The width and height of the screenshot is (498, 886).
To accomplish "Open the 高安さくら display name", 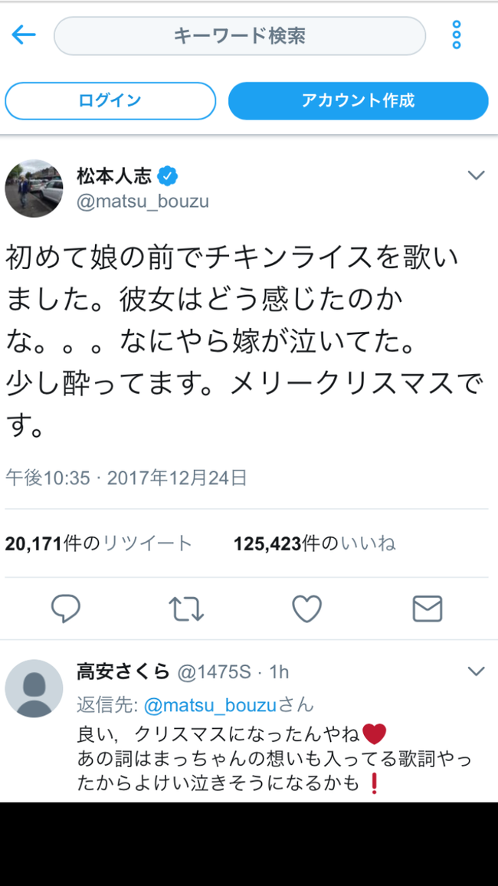I will [x=123, y=671].
